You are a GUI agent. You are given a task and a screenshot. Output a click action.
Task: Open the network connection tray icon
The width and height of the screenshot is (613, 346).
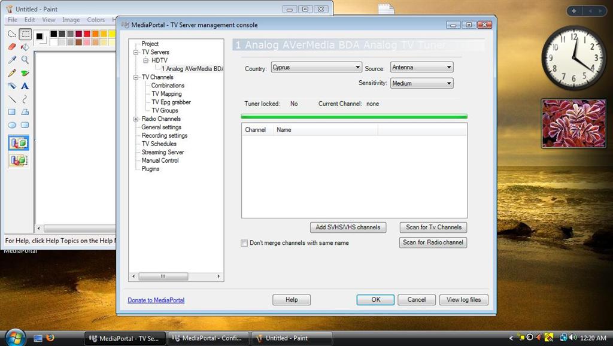coord(563,338)
